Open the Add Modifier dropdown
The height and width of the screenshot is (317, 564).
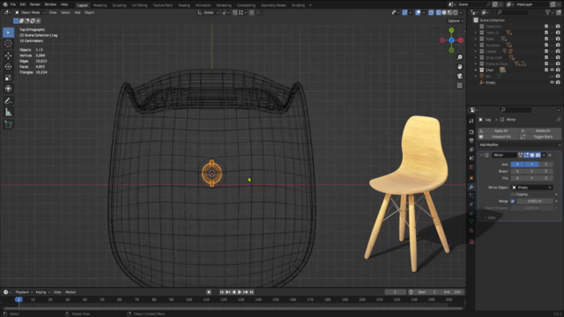[x=520, y=144]
